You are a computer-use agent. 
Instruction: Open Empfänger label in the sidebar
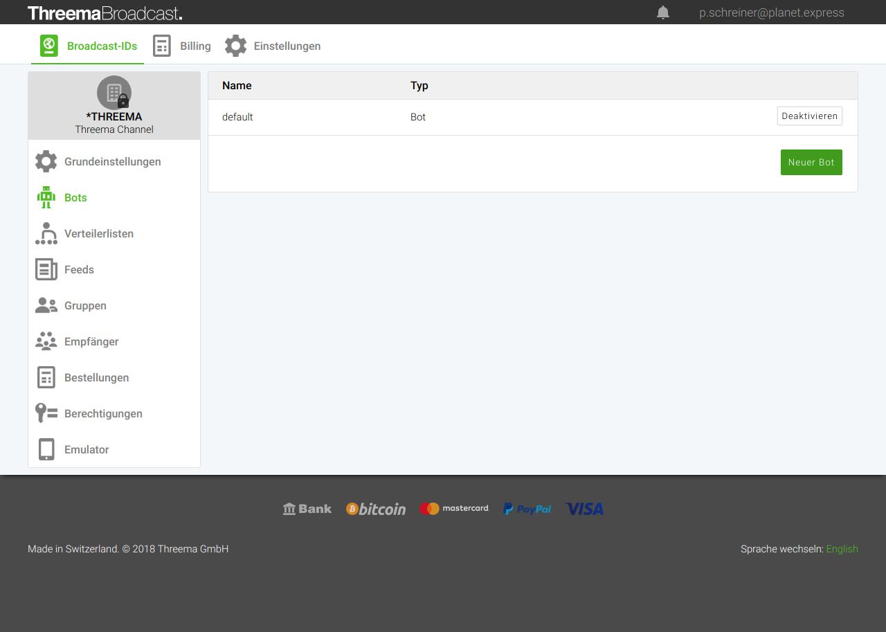tap(91, 341)
